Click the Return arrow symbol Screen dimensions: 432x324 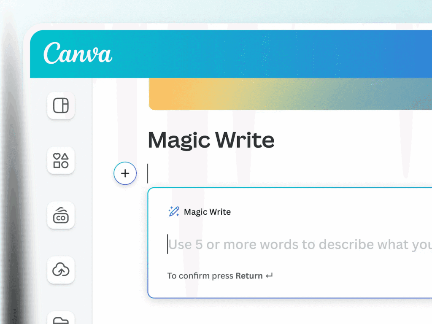click(x=269, y=276)
